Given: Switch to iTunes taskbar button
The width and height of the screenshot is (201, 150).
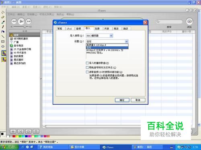Looking at the screenshot, I should (x=115, y=147).
